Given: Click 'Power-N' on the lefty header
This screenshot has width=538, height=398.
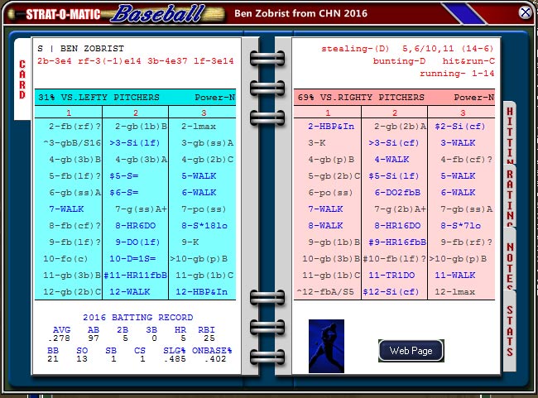Looking at the screenshot, I should point(215,98).
